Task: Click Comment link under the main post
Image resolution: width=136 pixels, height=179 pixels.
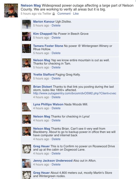Action: pos(64,14)
